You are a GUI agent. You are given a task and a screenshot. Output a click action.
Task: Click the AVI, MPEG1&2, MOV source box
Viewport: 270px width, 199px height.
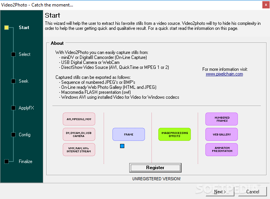79,119
